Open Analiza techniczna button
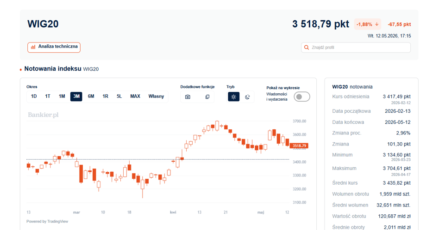The image size is (439, 230). (54, 47)
